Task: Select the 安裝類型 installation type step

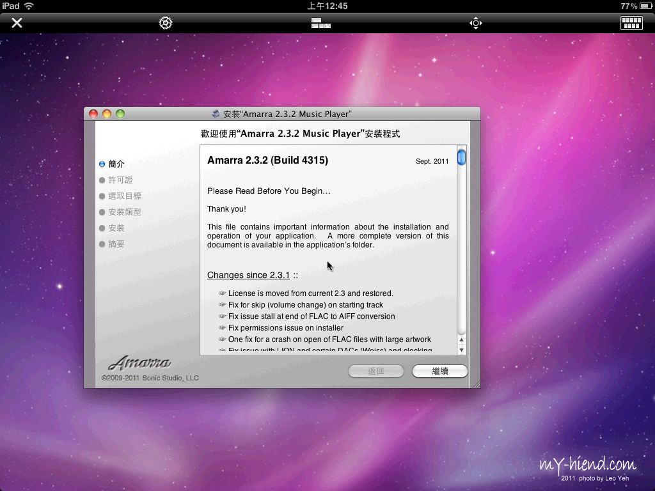Action: (x=120, y=212)
